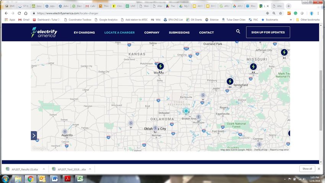The height and width of the screenshot is (183, 325).
Task: Click Sign Up For Updates button
Action: point(268,32)
